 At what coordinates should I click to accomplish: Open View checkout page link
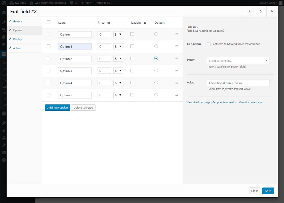[198, 102]
